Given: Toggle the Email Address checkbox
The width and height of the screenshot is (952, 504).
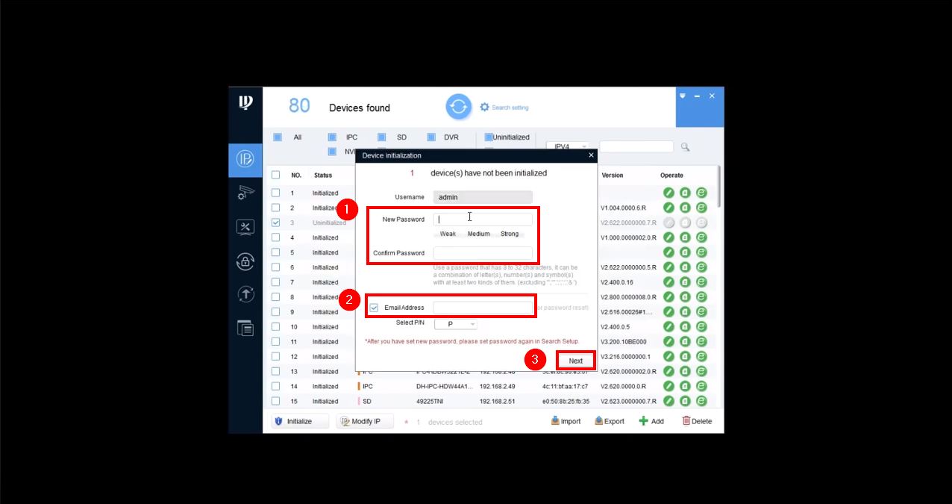Looking at the screenshot, I should pyautogui.click(x=374, y=308).
